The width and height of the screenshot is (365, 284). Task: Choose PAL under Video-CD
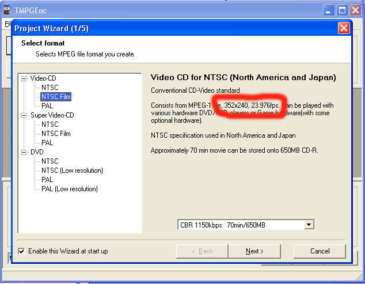point(47,106)
